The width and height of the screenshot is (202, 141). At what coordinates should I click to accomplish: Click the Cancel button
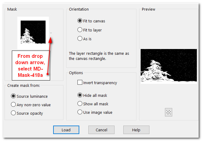(x=101, y=130)
